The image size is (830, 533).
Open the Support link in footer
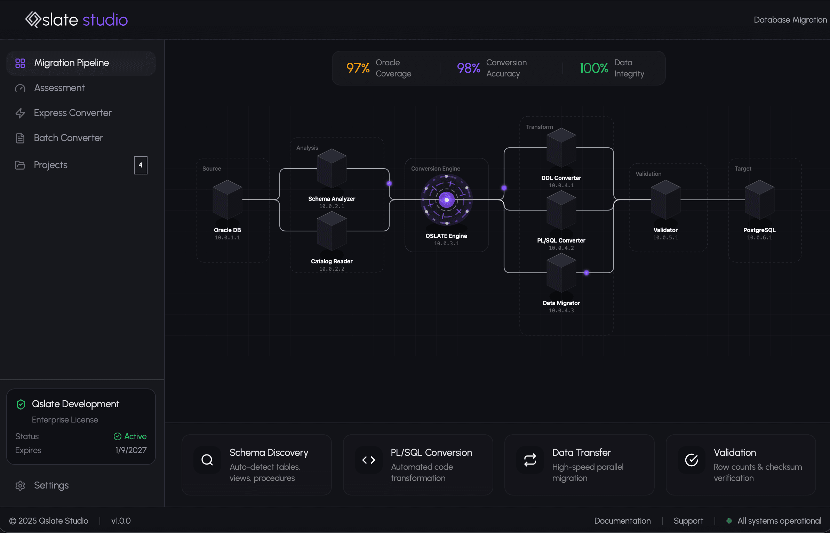tap(688, 521)
